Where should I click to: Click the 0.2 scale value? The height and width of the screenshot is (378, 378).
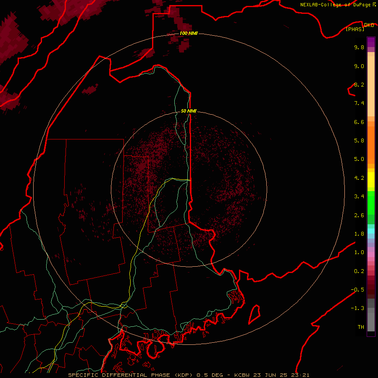(x=359, y=271)
